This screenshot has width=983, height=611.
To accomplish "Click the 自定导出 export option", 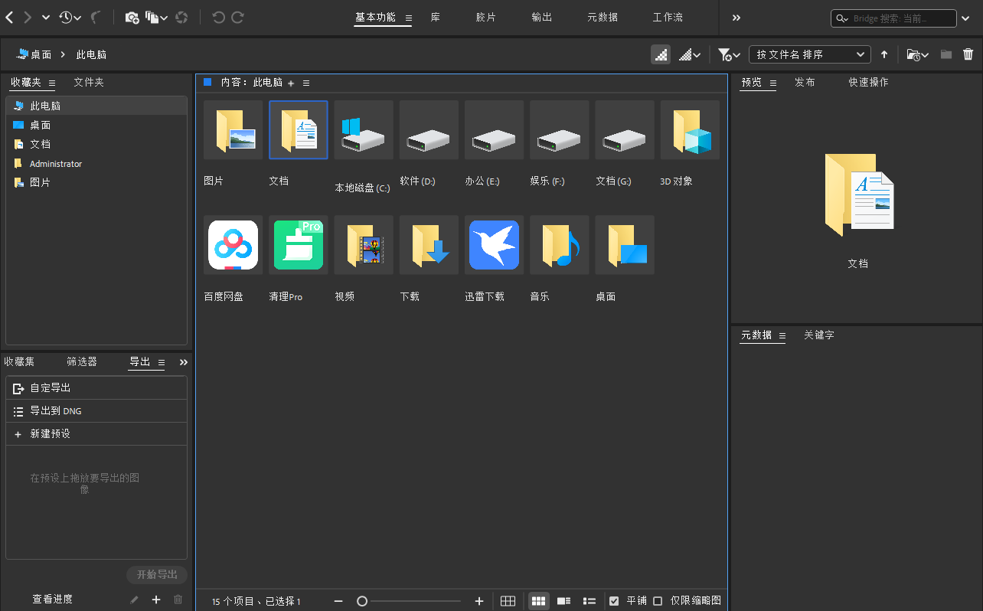I will click(51, 388).
